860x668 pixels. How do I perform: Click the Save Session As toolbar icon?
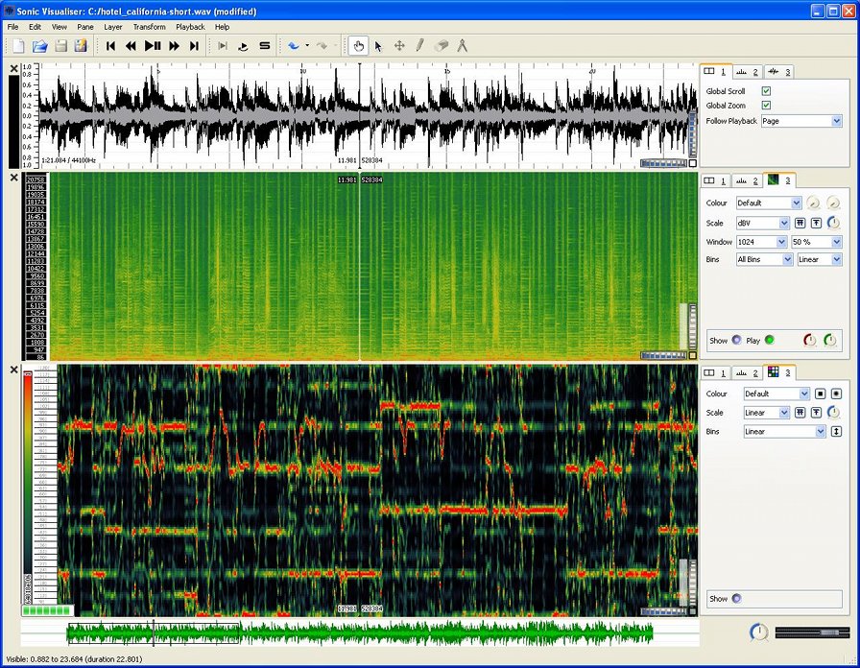(x=81, y=46)
